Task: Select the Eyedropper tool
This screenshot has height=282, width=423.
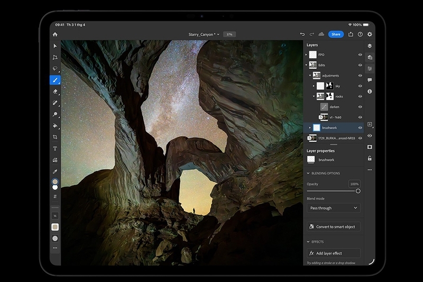Action: 55,171
